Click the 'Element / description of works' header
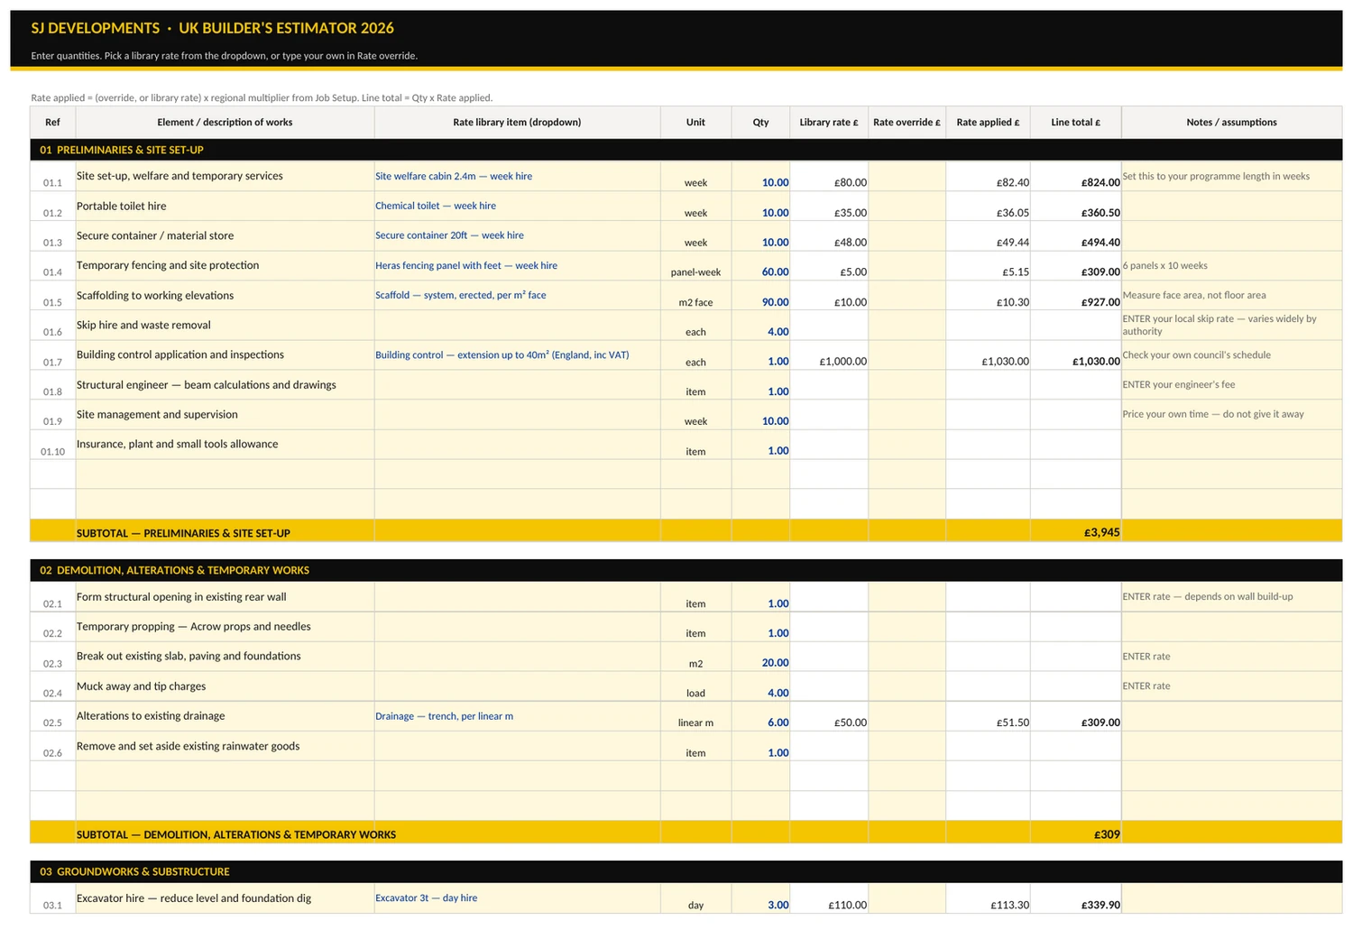The width and height of the screenshot is (1353, 948). tap(225, 123)
